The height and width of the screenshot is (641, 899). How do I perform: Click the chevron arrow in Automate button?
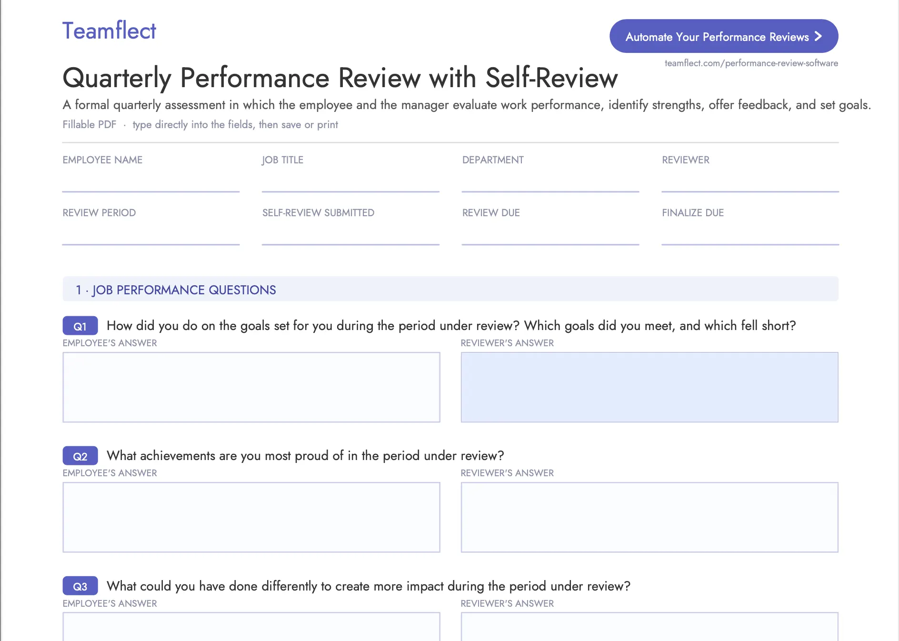coord(818,36)
